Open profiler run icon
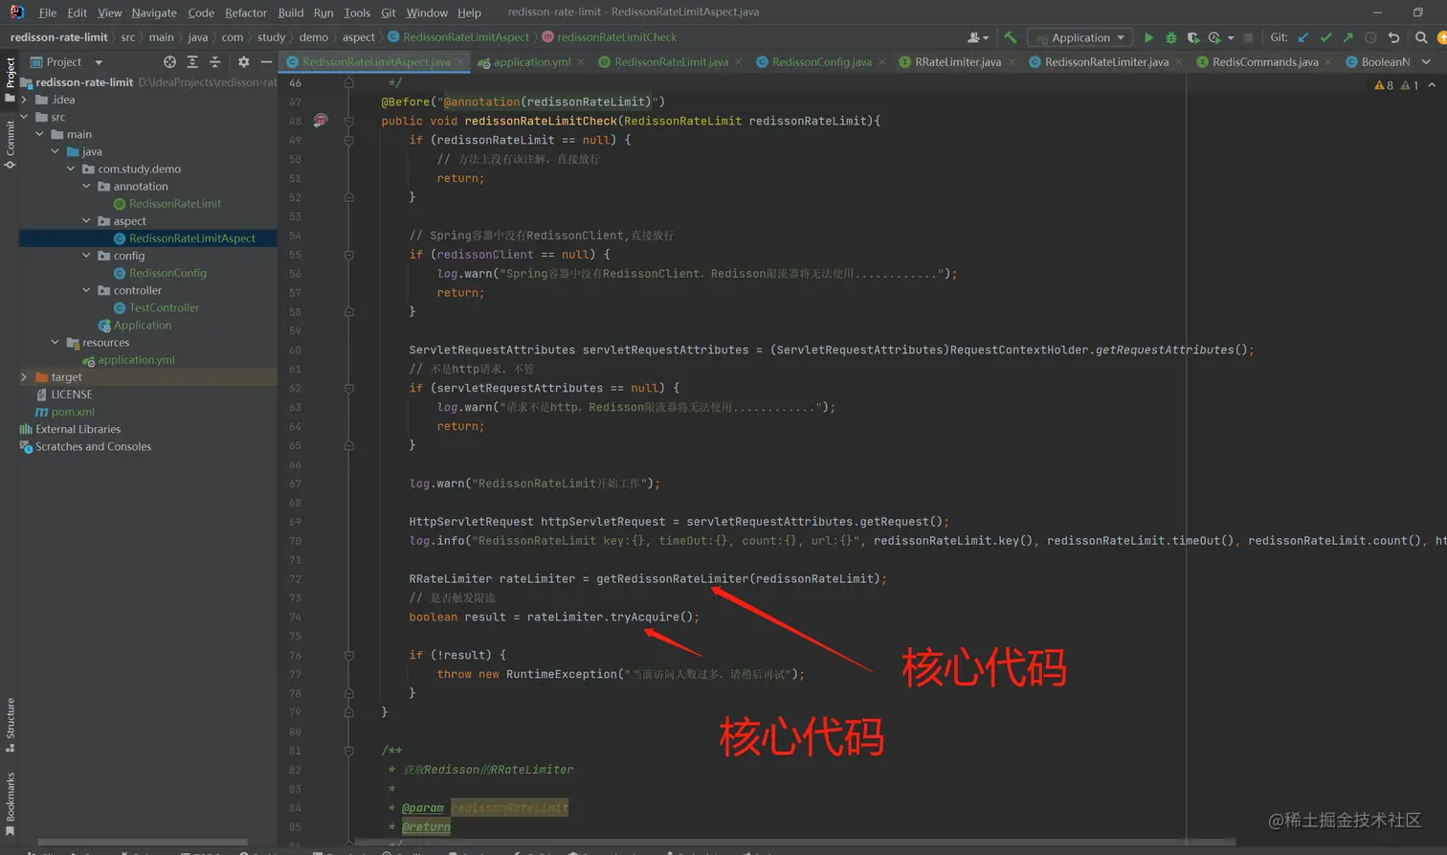1447x855 pixels. [1214, 37]
